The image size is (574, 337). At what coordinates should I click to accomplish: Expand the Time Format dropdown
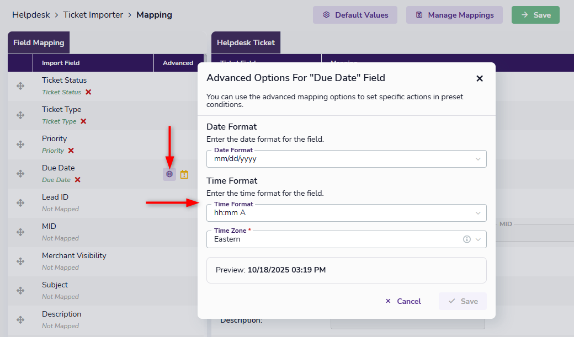(x=478, y=213)
